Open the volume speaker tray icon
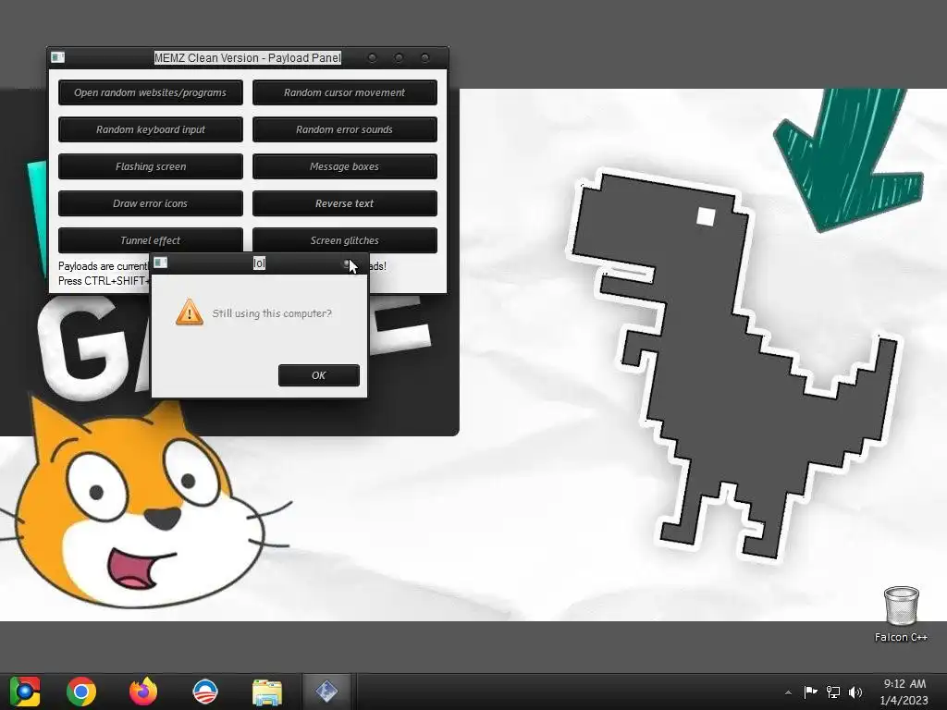Screen dimensions: 947x710 coord(855,692)
